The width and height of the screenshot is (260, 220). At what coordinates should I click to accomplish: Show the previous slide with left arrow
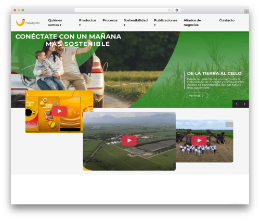click(x=237, y=104)
